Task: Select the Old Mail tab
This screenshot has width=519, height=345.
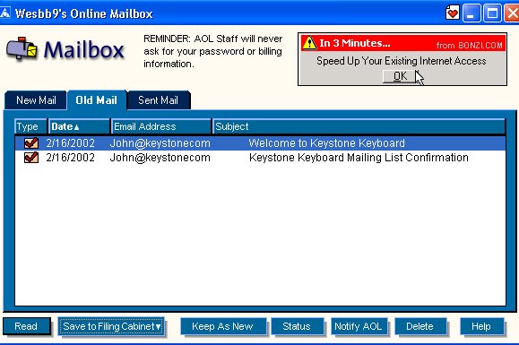Action: coord(96,100)
